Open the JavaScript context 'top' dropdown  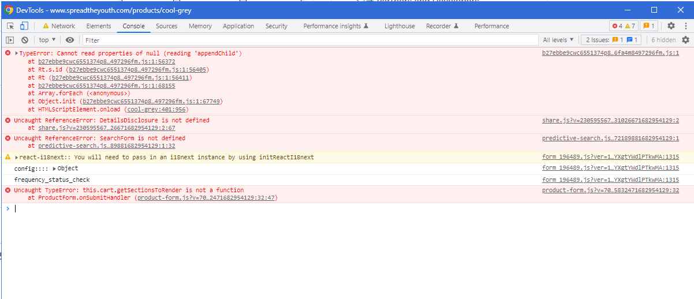click(47, 40)
